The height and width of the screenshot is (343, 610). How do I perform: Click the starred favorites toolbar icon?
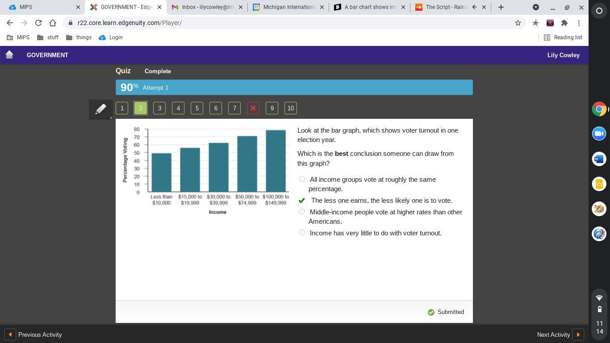coord(535,23)
